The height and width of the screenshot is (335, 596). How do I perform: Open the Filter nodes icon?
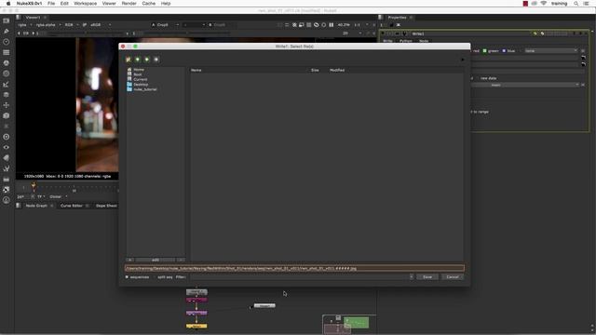click(x=7, y=74)
